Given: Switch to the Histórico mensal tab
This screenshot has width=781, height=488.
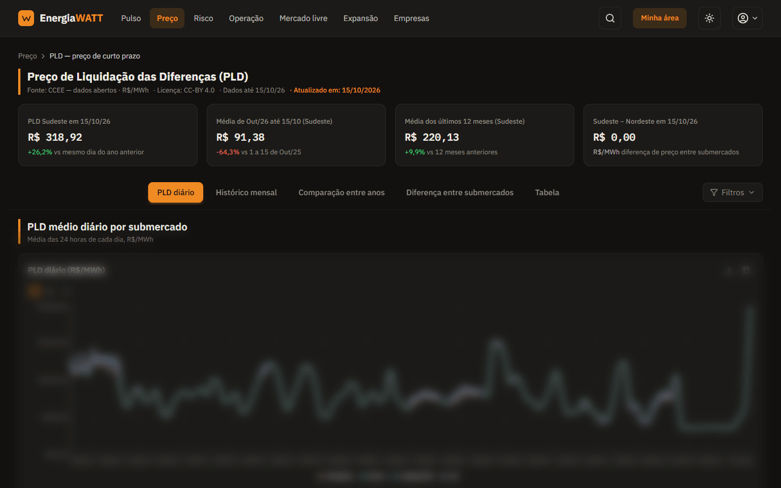Looking at the screenshot, I should coord(246,192).
